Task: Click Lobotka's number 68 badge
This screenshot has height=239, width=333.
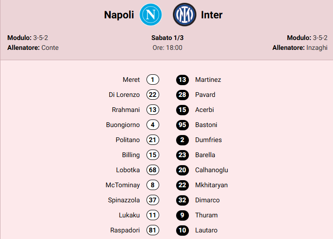Action: (153, 170)
